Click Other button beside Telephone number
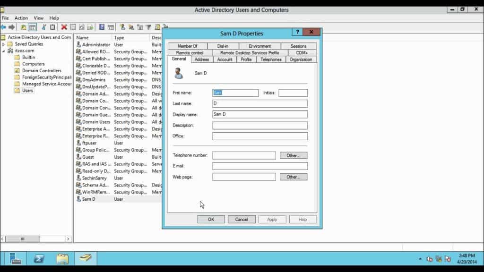Image resolution: width=484 pixels, height=272 pixels. (x=293, y=155)
